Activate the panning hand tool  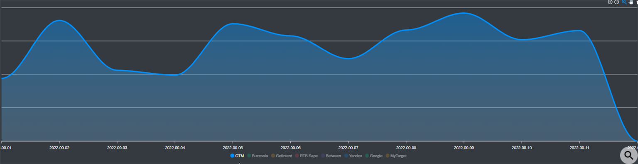(x=631, y=2)
